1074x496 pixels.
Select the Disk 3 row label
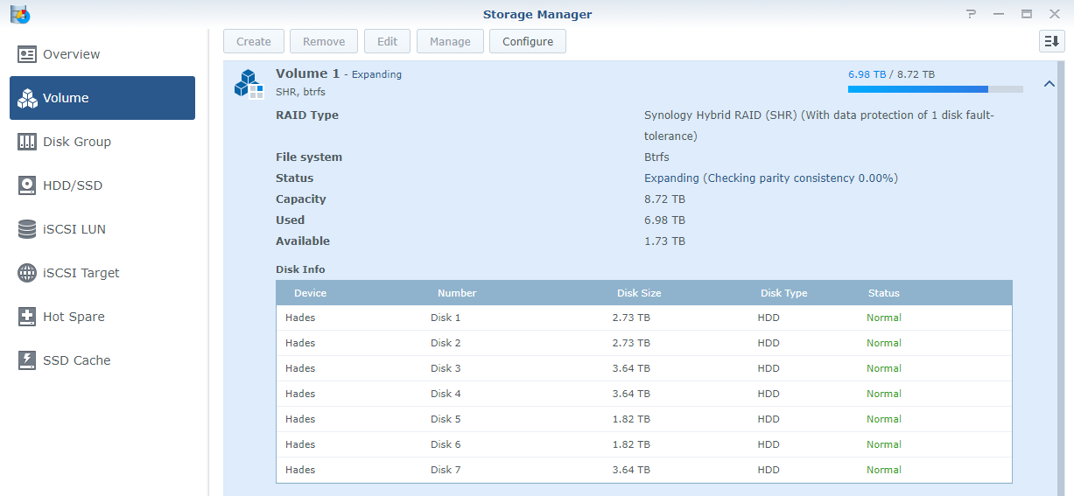coord(446,368)
